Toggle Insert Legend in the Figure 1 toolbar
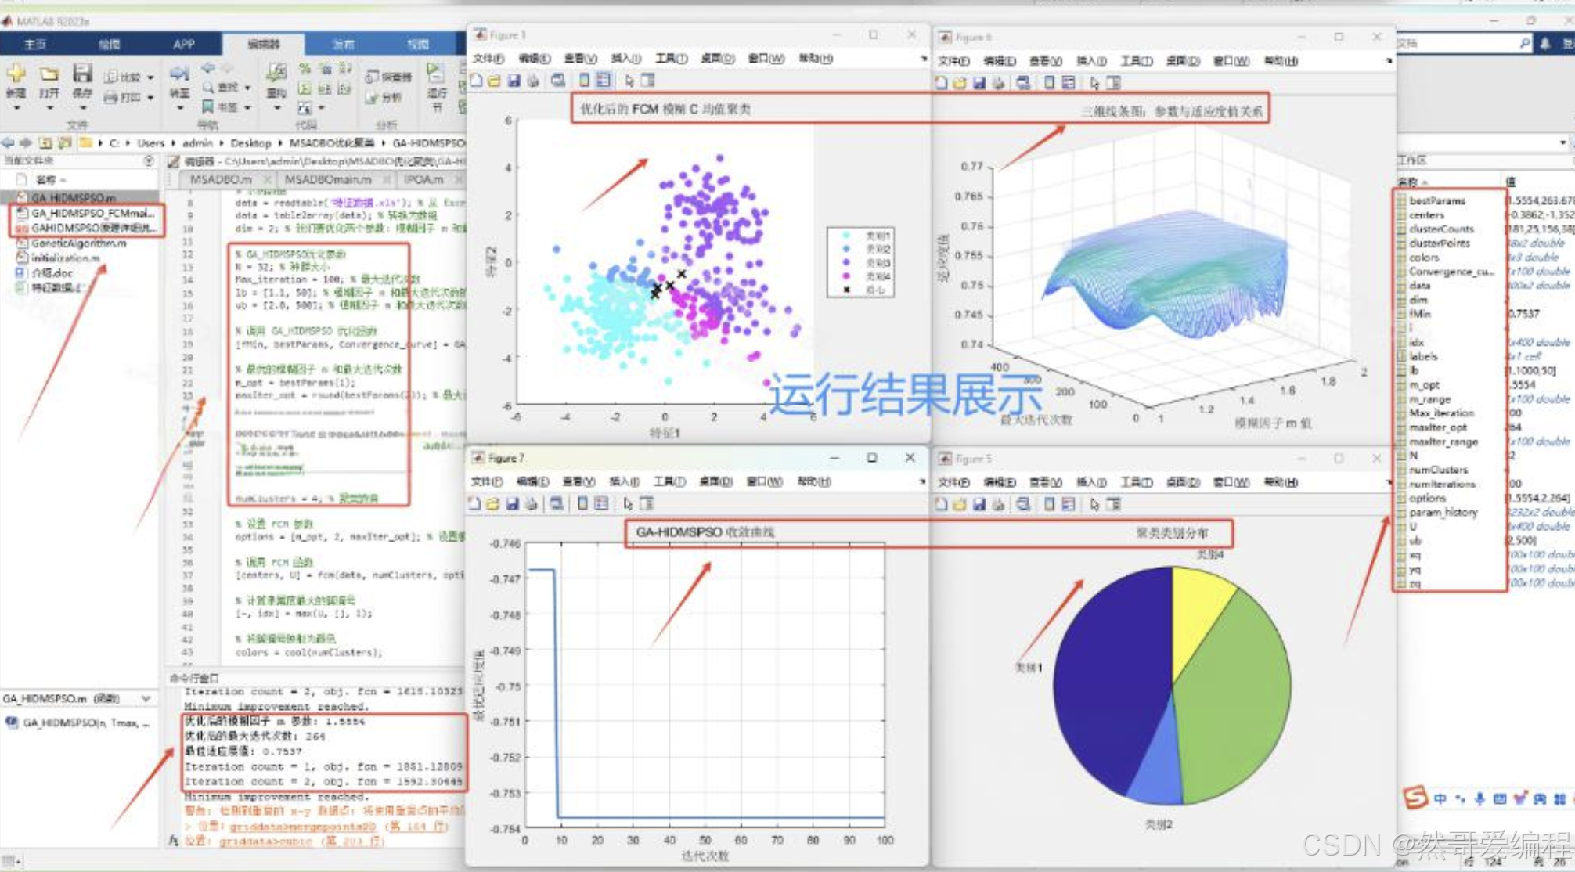The width and height of the screenshot is (1575, 872). click(604, 81)
